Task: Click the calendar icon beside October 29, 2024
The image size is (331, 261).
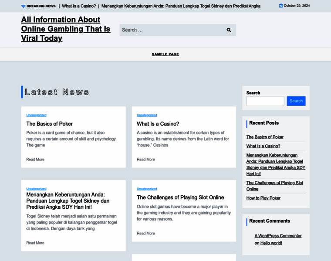Action: coord(281,6)
